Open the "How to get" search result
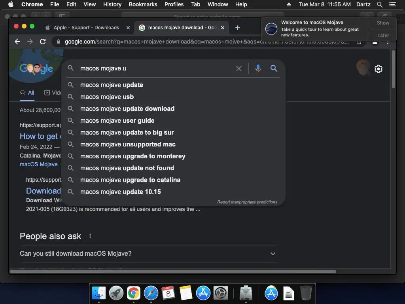The height and width of the screenshot is (304, 405). [x=41, y=136]
